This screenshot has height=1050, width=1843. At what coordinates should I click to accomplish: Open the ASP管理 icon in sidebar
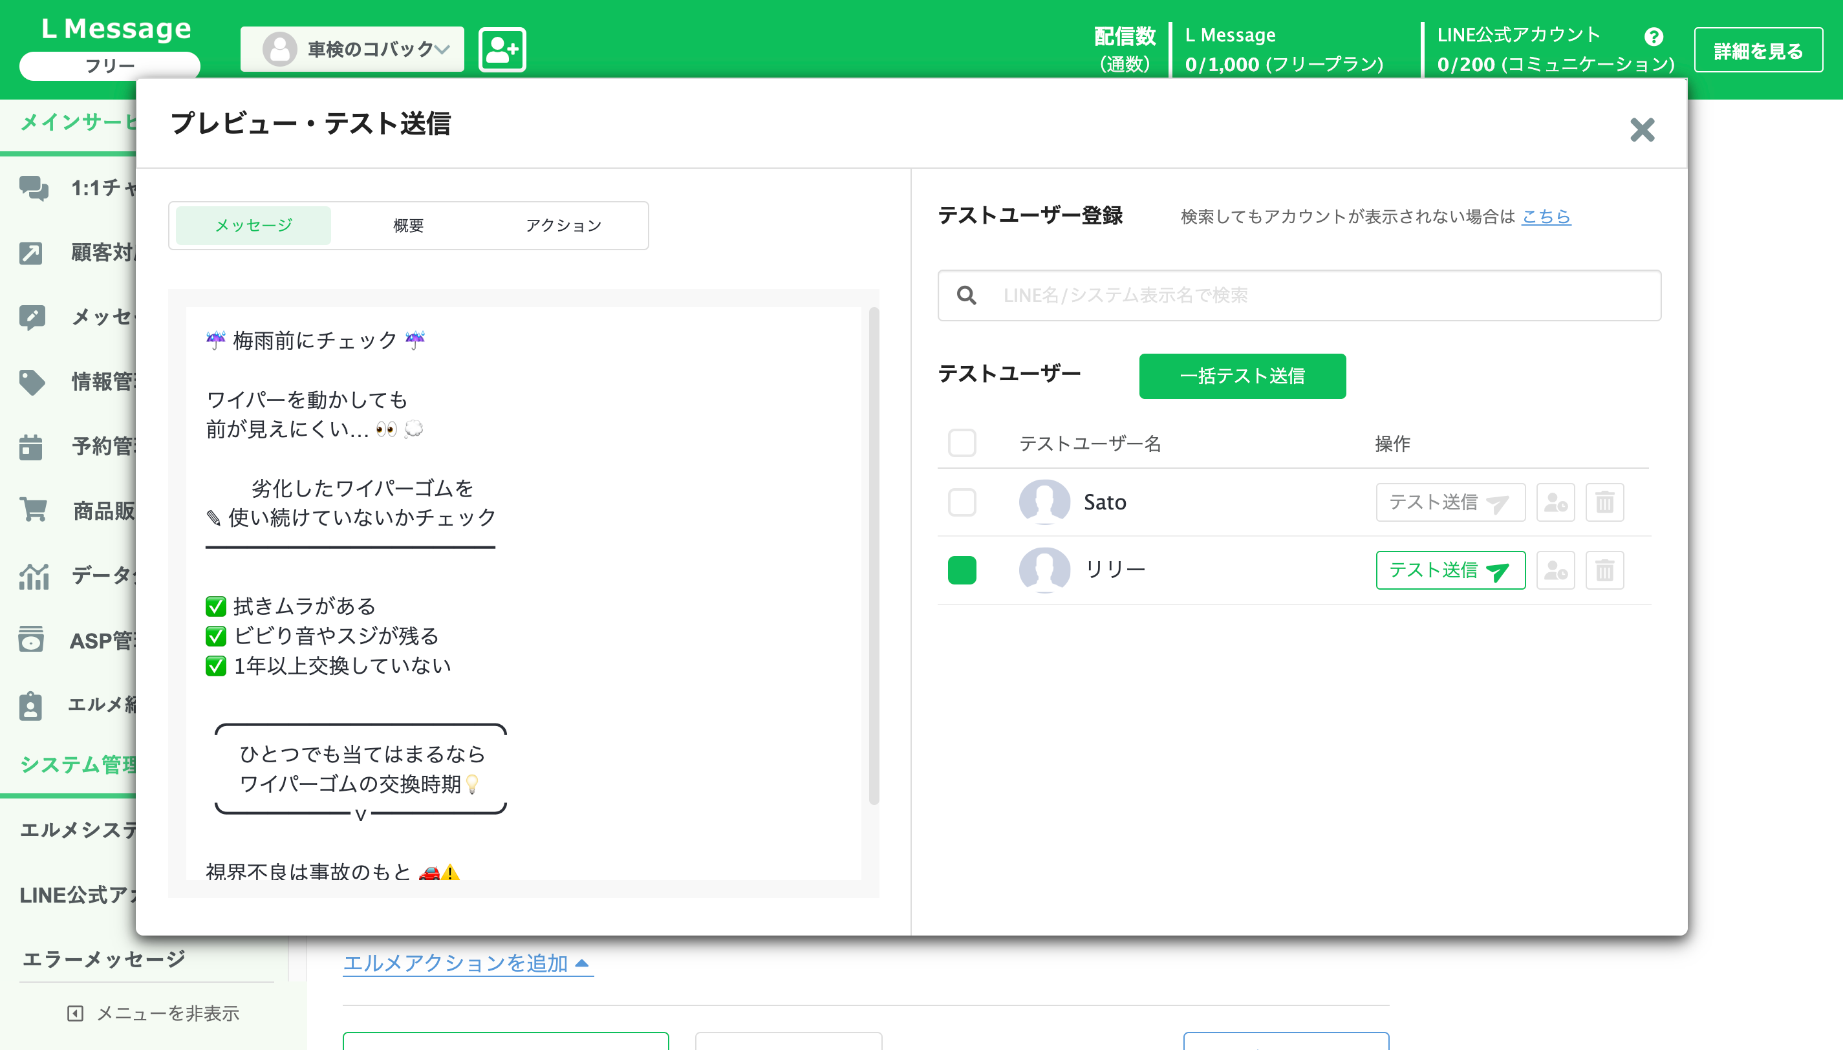click(x=31, y=639)
